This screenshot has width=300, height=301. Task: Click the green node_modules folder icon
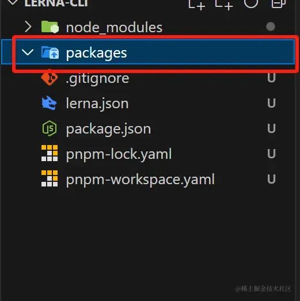point(50,27)
